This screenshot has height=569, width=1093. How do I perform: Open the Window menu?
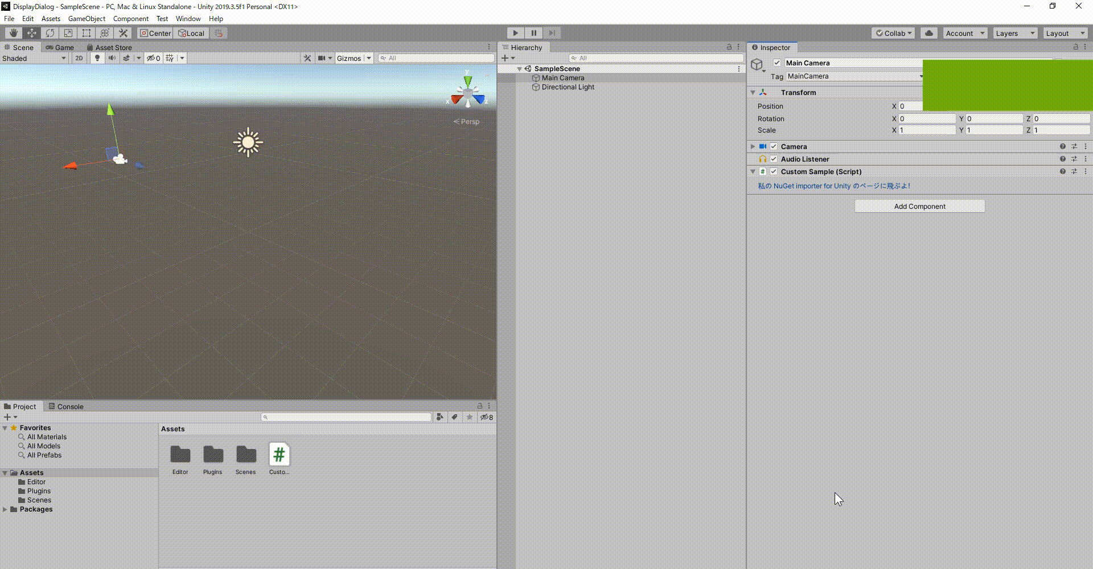pyautogui.click(x=188, y=19)
